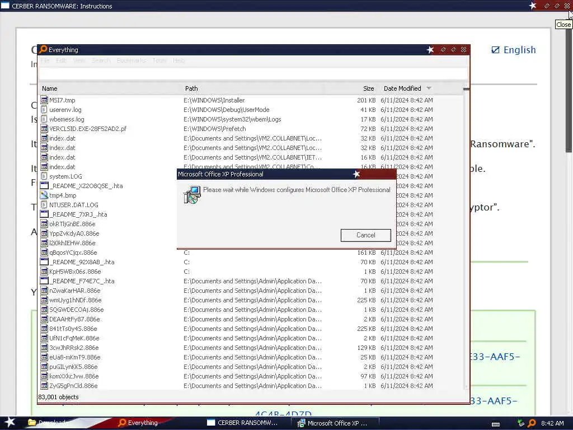Select the userenv.log file icon
Viewport: 573px width, 430px height.
(44, 109)
